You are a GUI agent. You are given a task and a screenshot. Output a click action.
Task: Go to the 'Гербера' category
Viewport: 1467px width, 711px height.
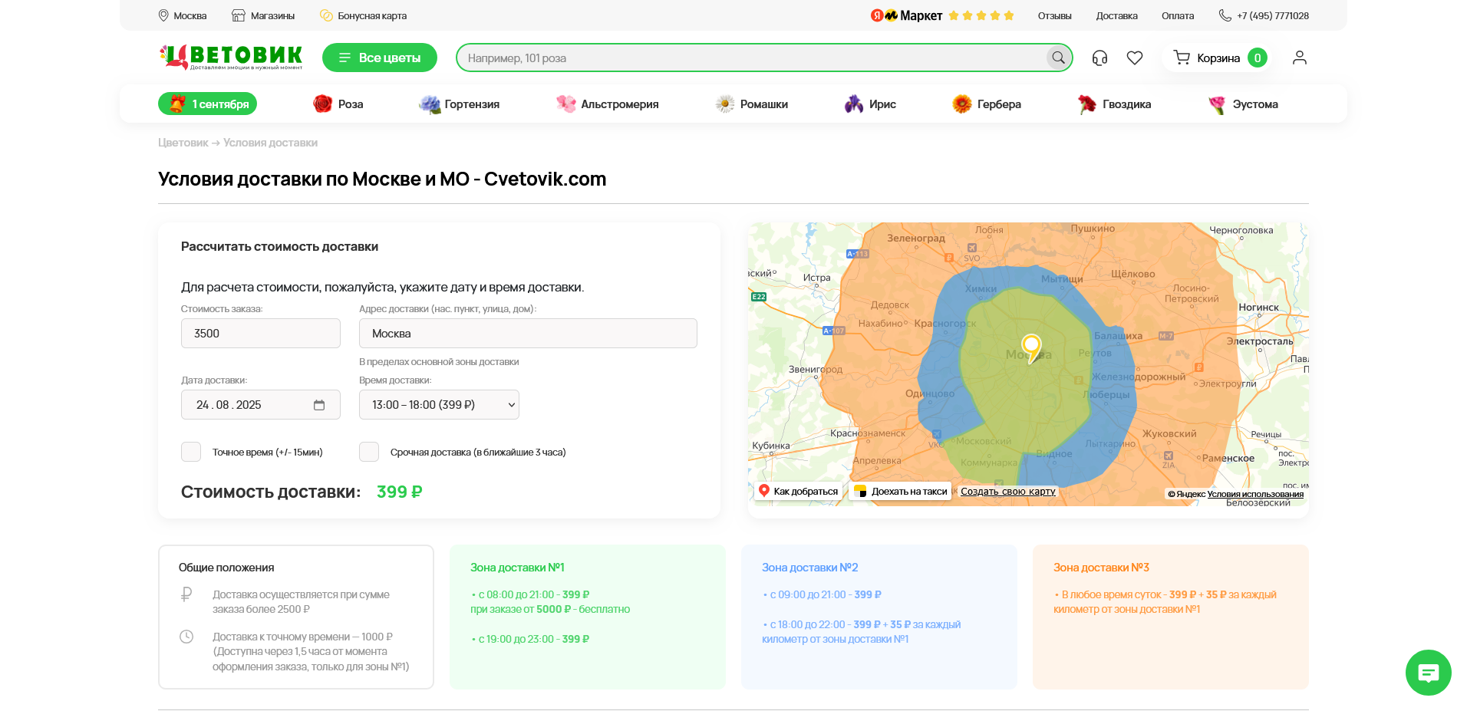click(x=987, y=104)
